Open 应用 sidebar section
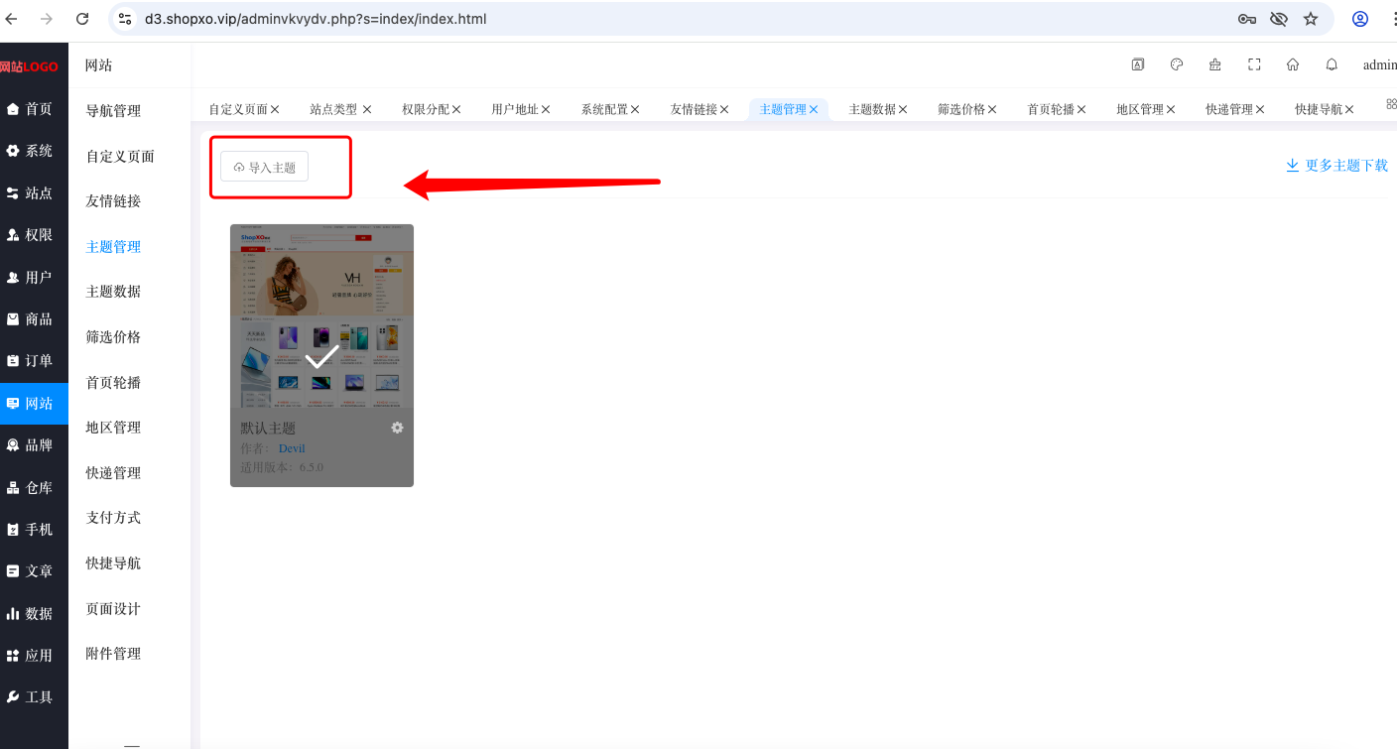 point(34,656)
